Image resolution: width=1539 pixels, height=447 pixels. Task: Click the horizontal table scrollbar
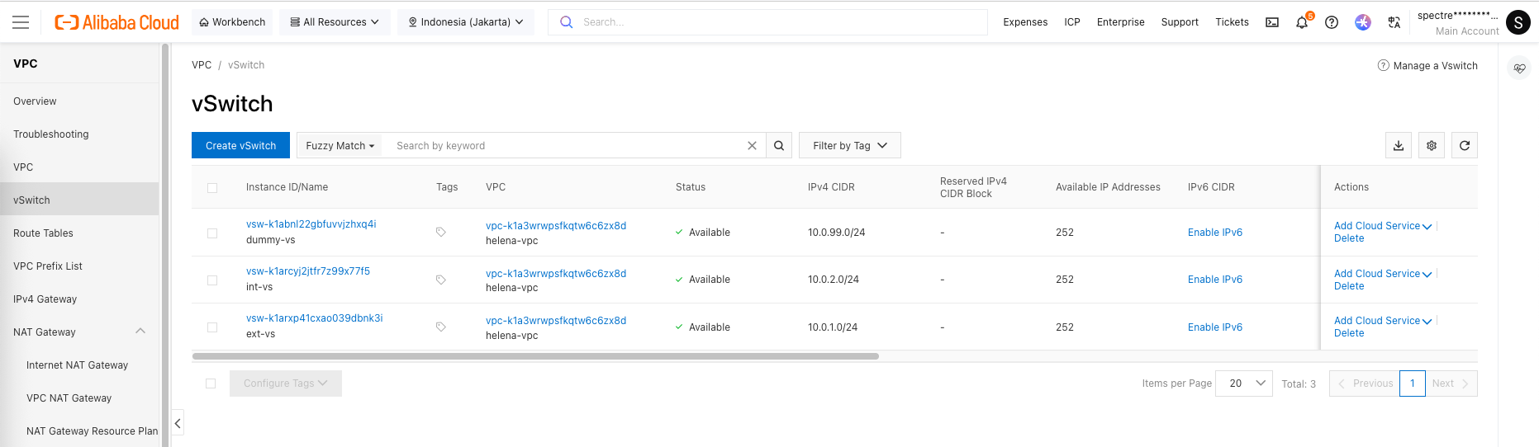(x=535, y=356)
